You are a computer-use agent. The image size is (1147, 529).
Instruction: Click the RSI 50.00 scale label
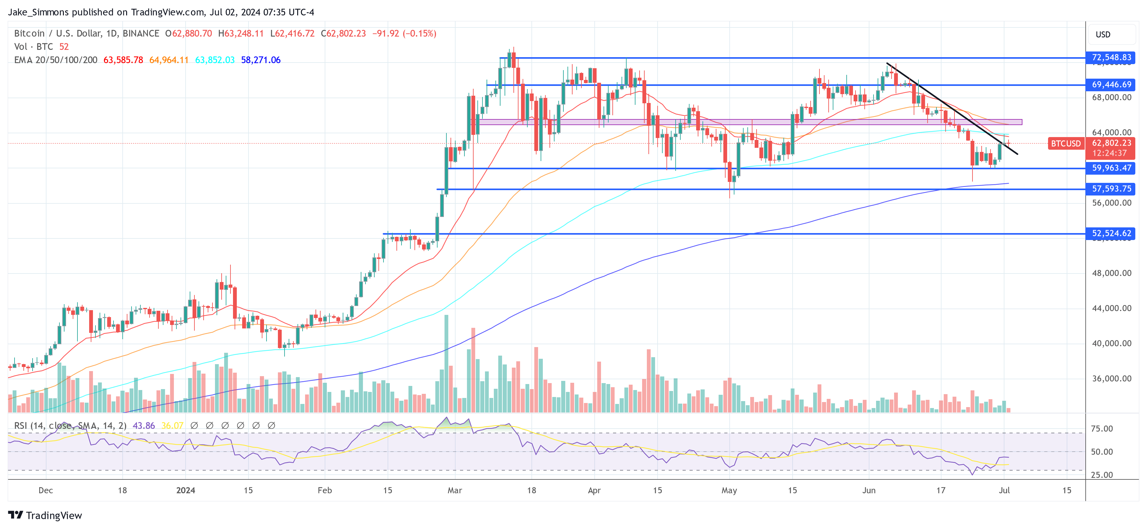click(x=1101, y=452)
